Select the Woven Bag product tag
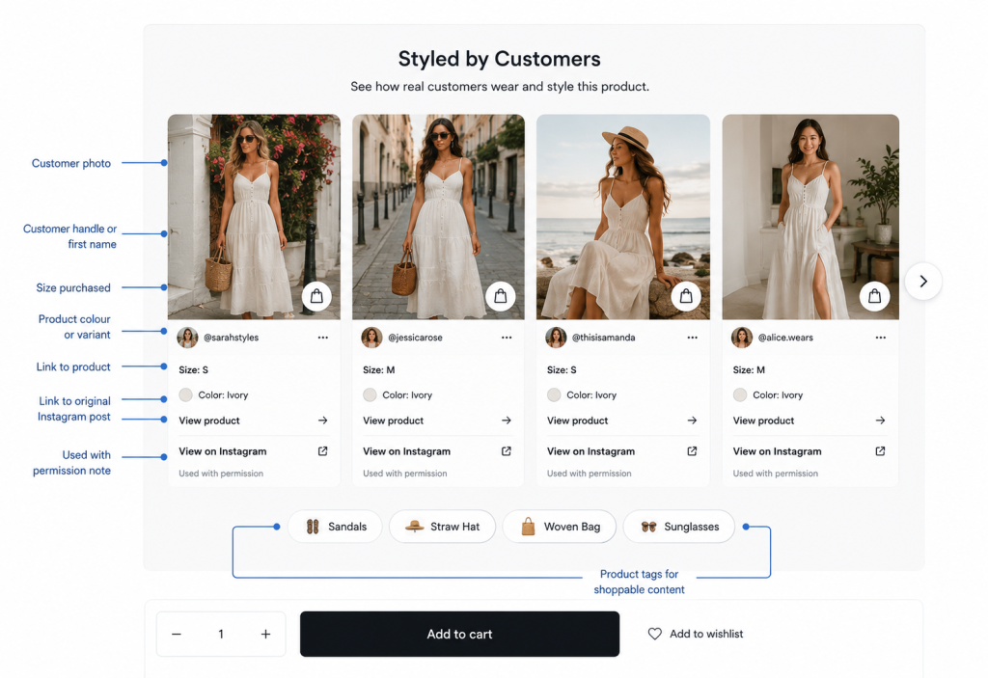This screenshot has width=988, height=678. tap(560, 527)
